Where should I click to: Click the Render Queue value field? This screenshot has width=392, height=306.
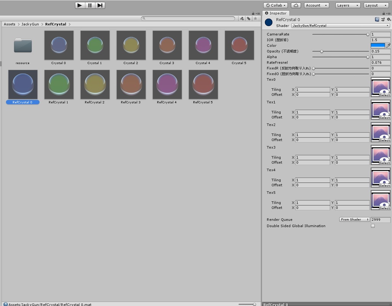click(380, 219)
